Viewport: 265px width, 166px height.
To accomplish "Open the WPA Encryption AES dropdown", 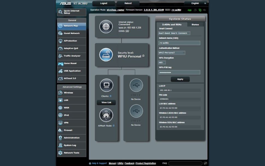I will pyautogui.click(x=162, y=62).
